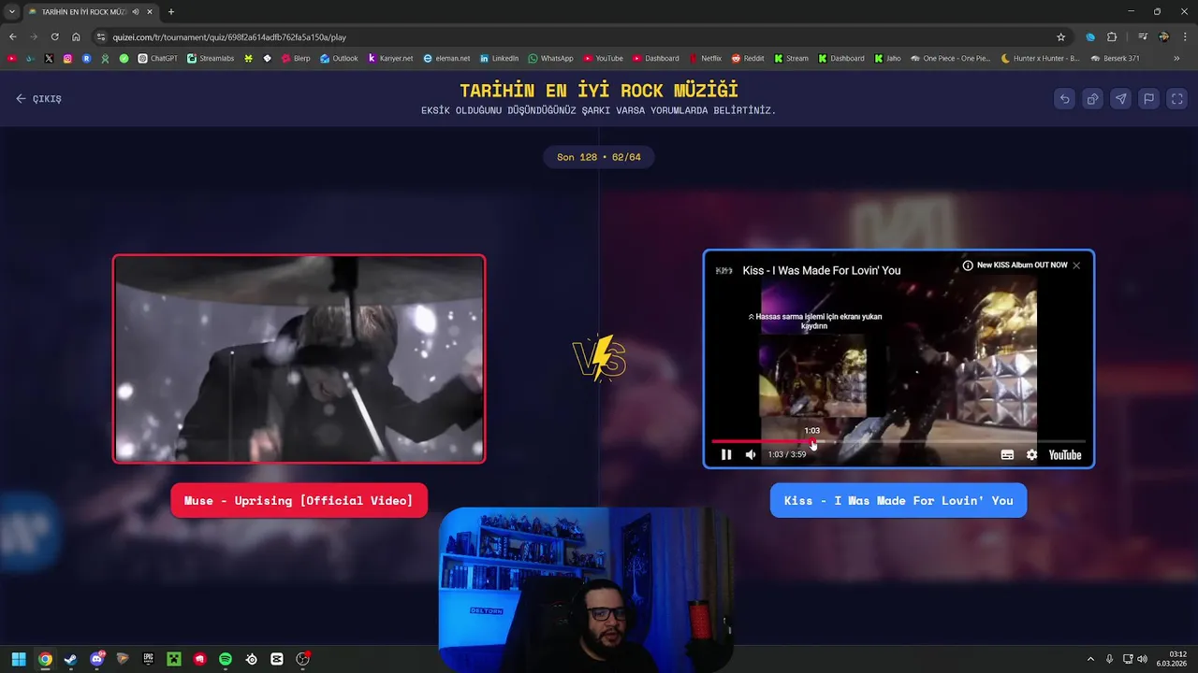Screen dimensions: 1198x673
Task: Open CapCut from the taskbar
Action: coord(277,659)
